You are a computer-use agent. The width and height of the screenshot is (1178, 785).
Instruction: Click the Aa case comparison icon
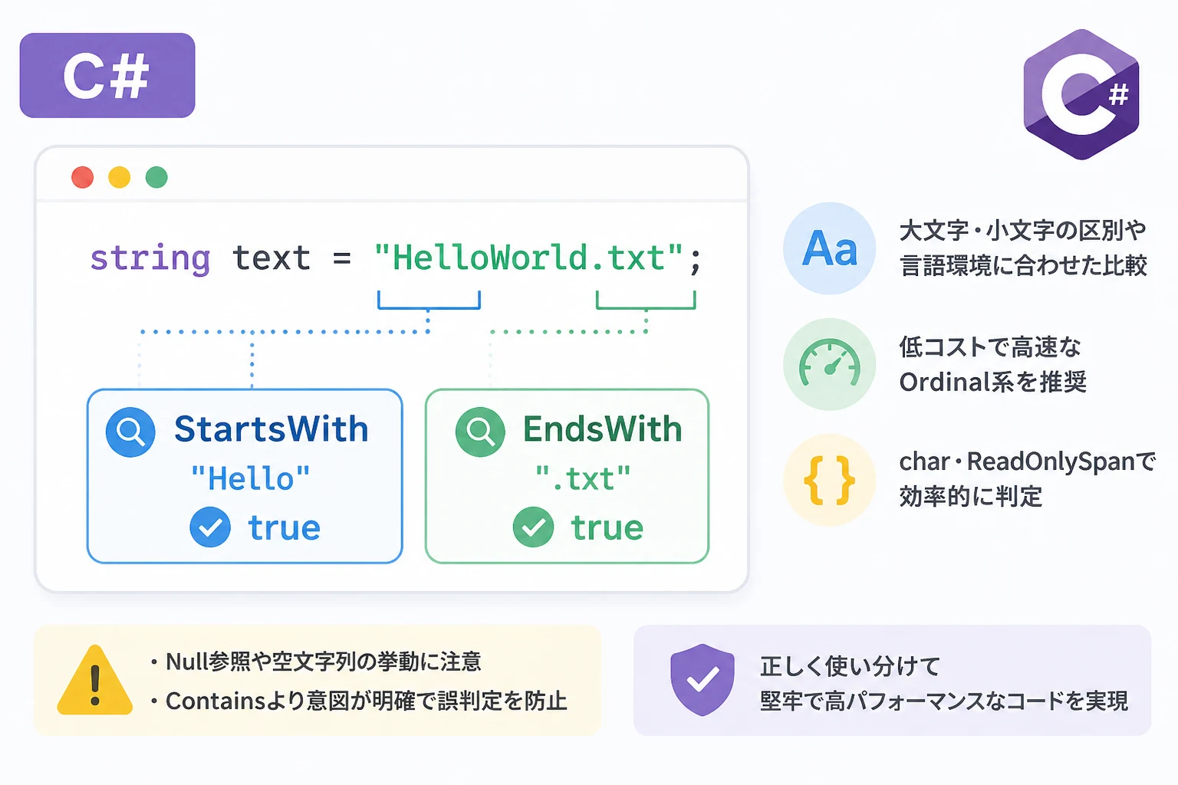(829, 248)
